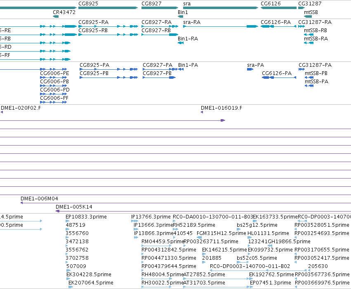The image size is (351, 289).
Task: Select the HL01131.5prime feature label
Action: coord(268,233)
